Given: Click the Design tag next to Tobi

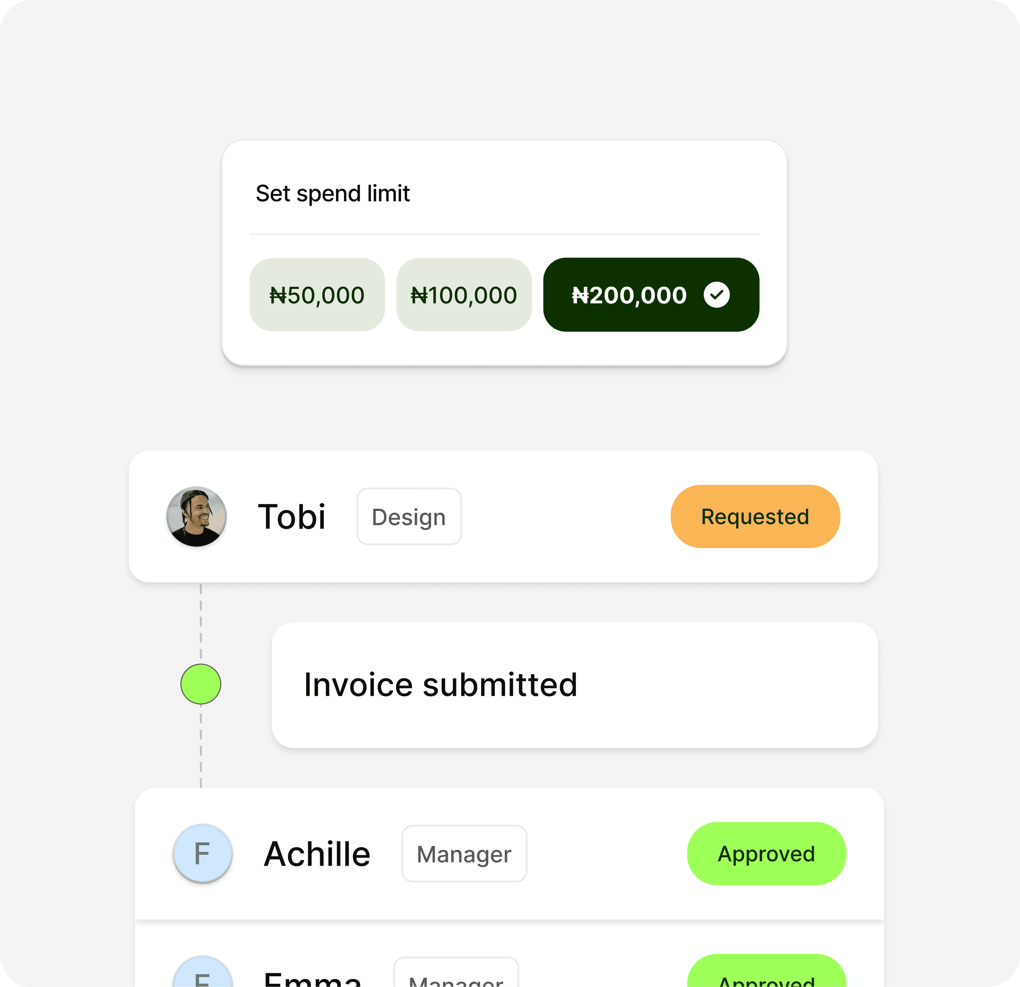Looking at the screenshot, I should pos(409,517).
